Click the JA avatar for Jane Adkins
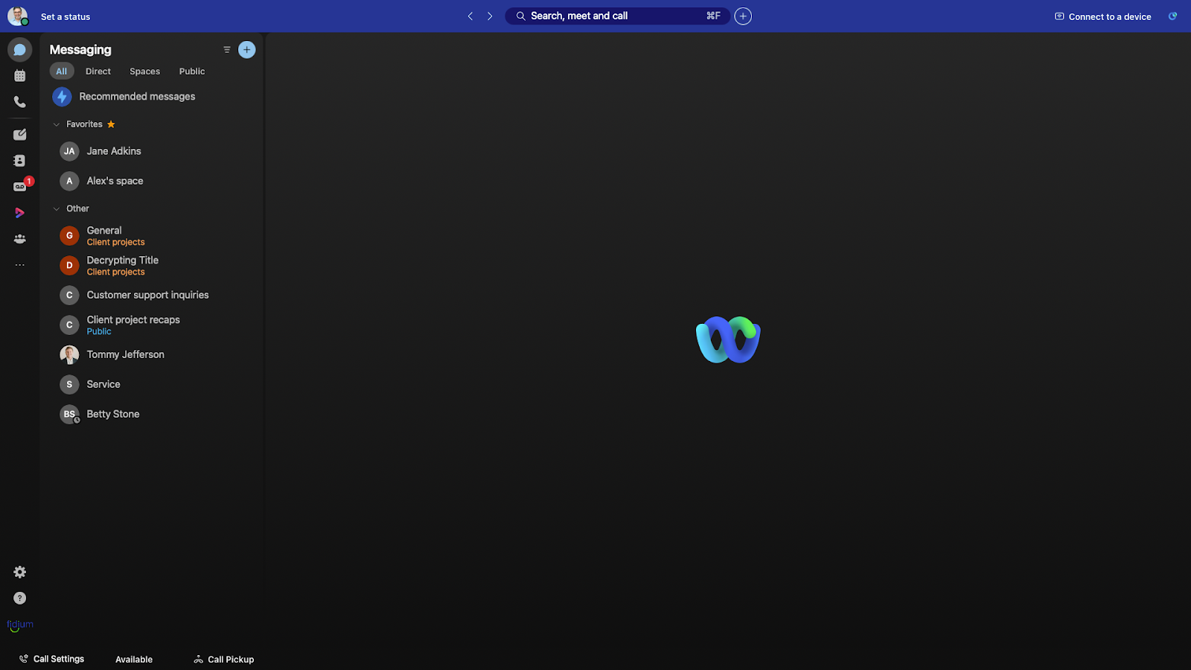The image size is (1191, 670). click(69, 151)
